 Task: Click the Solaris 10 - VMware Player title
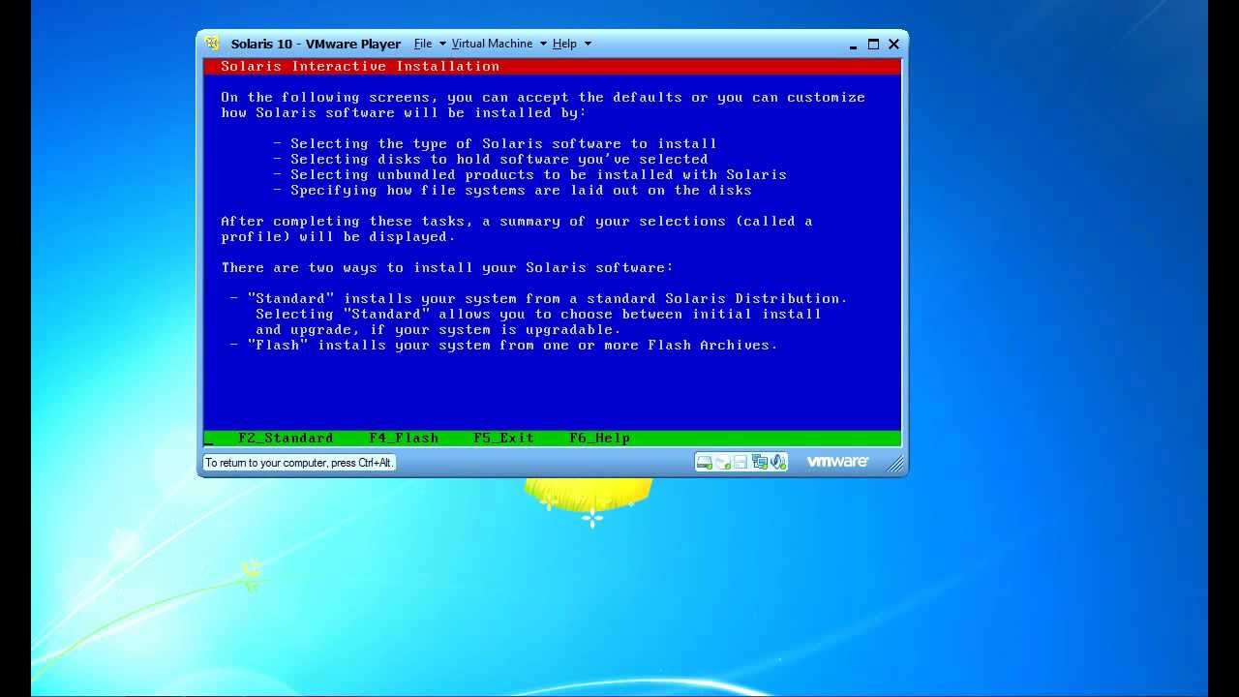[316, 44]
